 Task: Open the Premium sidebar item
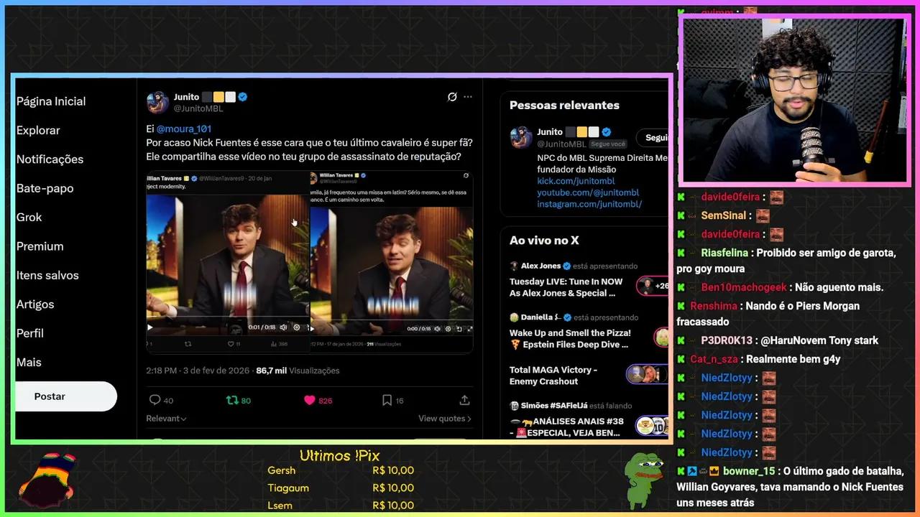(40, 246)
